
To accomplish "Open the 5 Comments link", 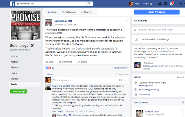I will pos(122,74).
